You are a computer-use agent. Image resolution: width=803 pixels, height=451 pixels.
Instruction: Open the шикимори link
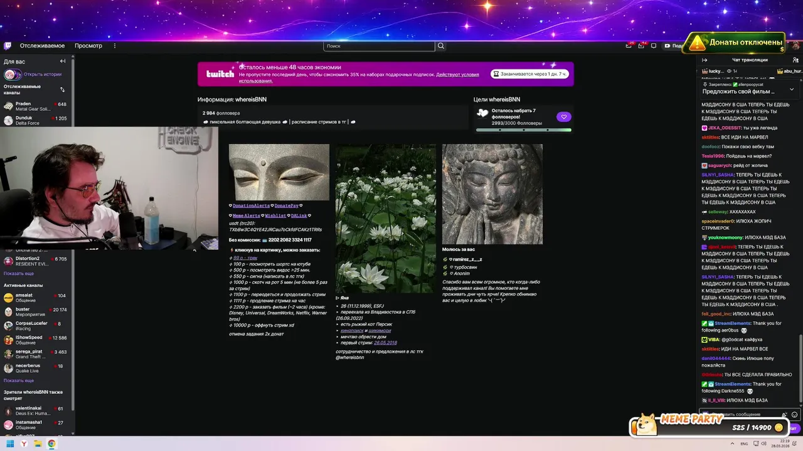380,330
